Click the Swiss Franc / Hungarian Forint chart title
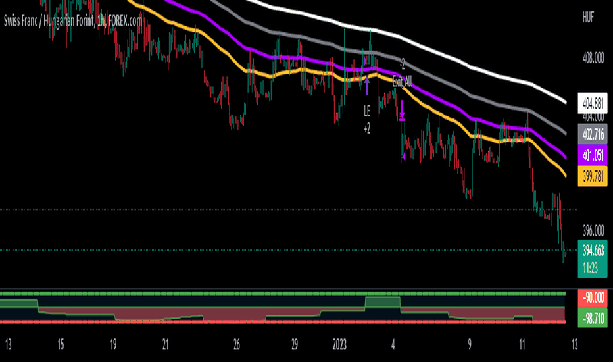This screenshot has width=613, height=362. pyautogui.click(x=73, y=21)
